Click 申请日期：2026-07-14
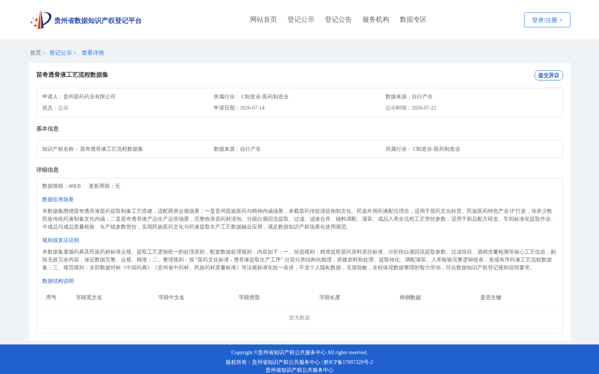This screenshot has height=374, width=599. pyautogui.click(x=239, y=108)
